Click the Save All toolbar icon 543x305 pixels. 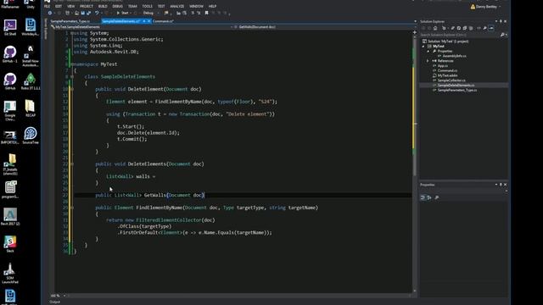click(x=88, y=14)
